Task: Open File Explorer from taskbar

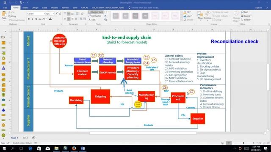Action: pyautogui.click(x=56, y=148)
